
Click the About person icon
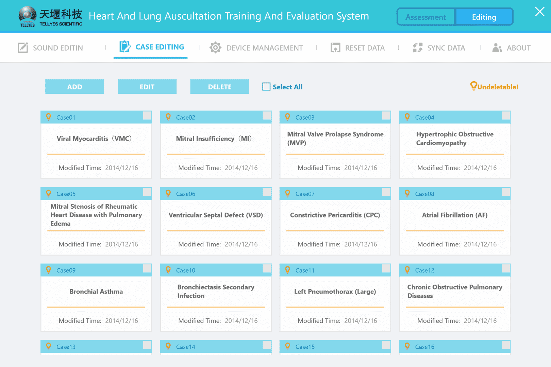pos(497,48)
